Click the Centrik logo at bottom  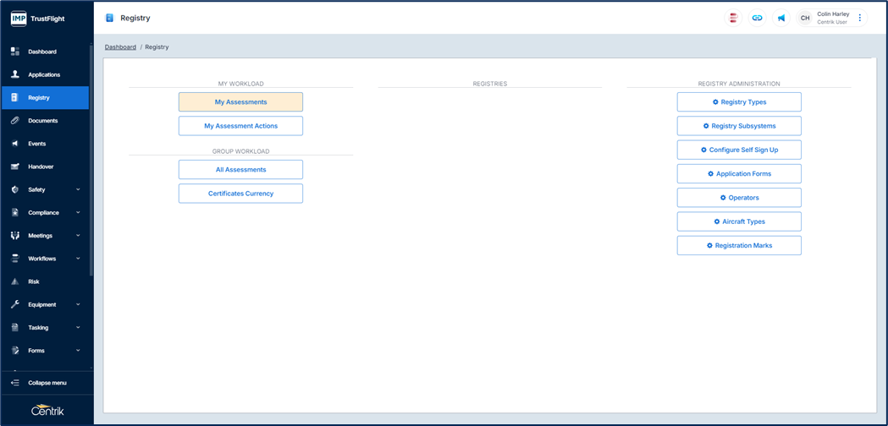(47, 411)
